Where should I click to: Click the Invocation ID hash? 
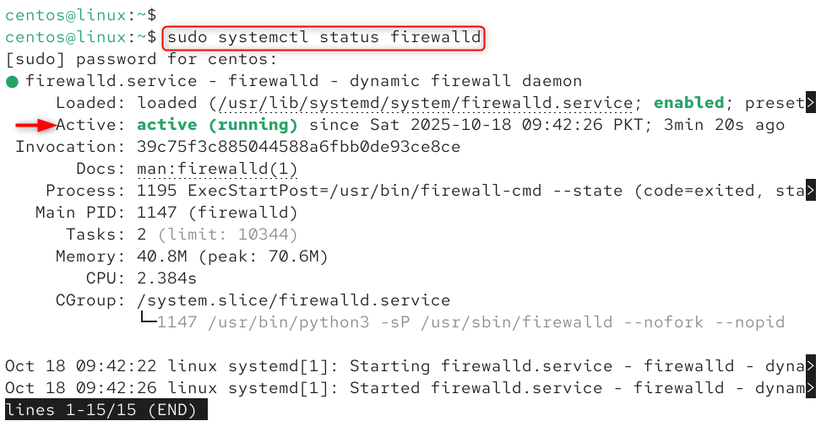(x=299, y=147)
